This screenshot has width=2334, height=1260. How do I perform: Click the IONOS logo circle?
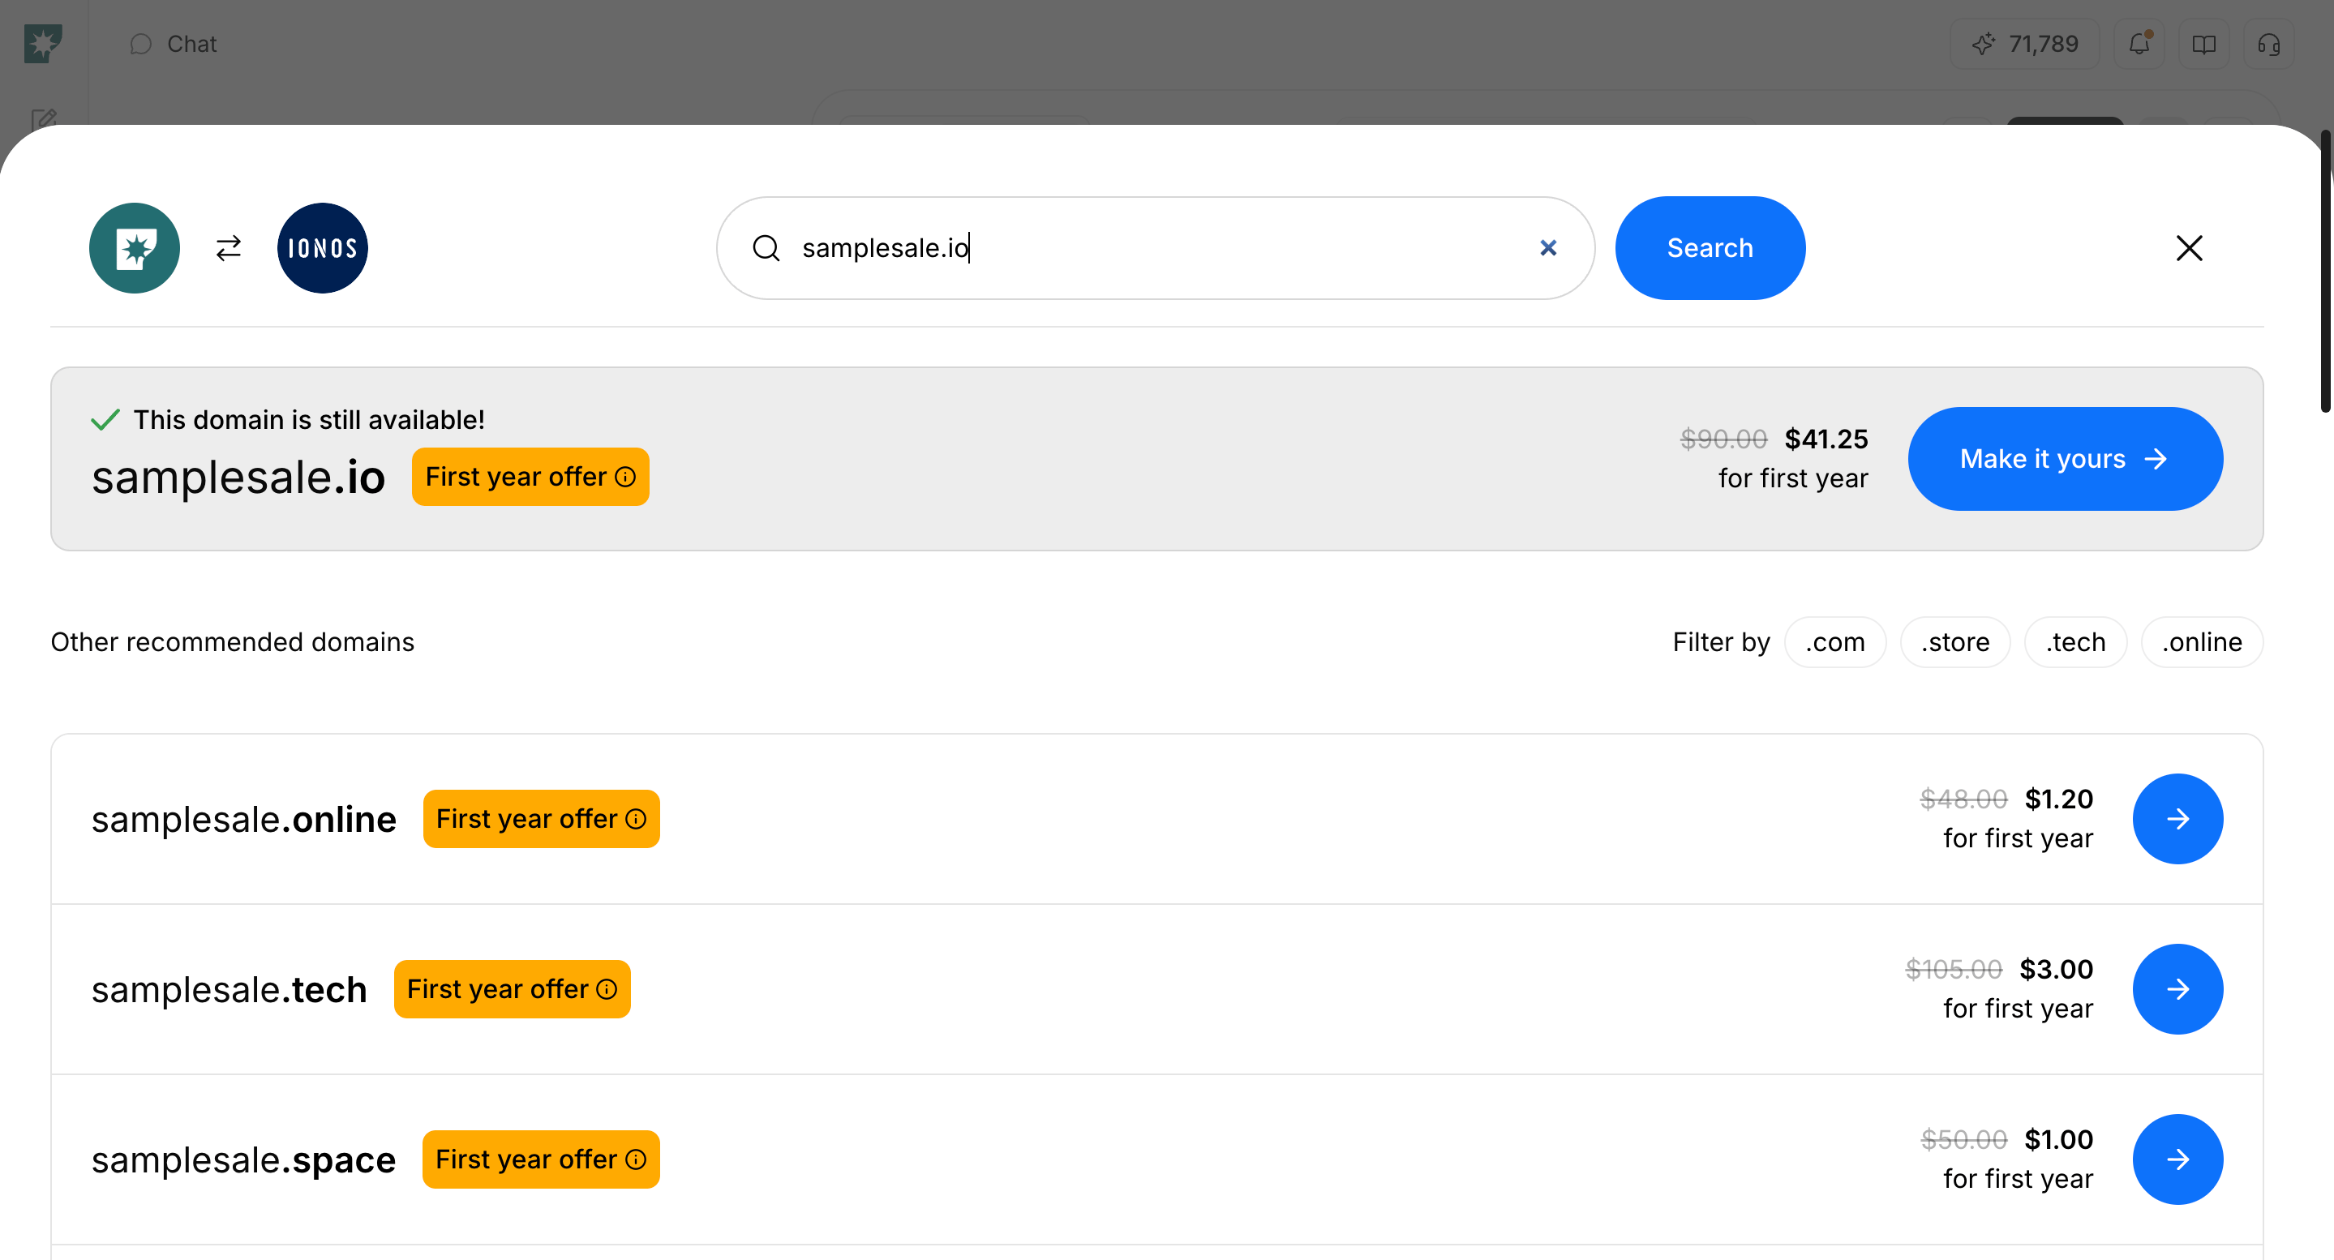(x=323, y=248)
